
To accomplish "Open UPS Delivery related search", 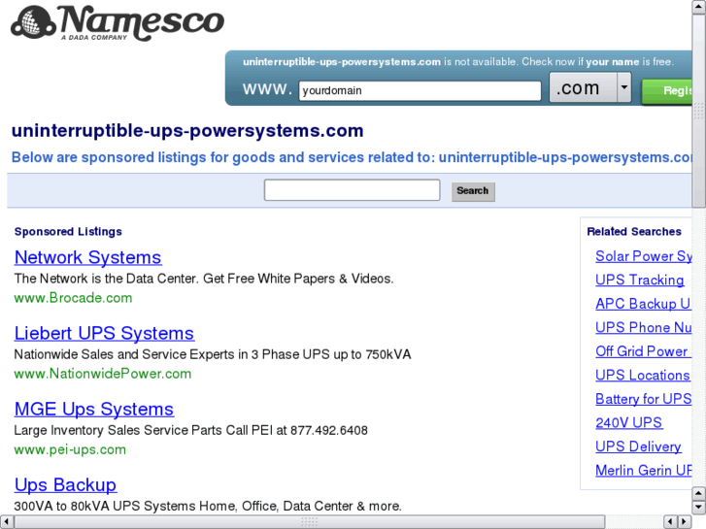I will pos(638,447).
